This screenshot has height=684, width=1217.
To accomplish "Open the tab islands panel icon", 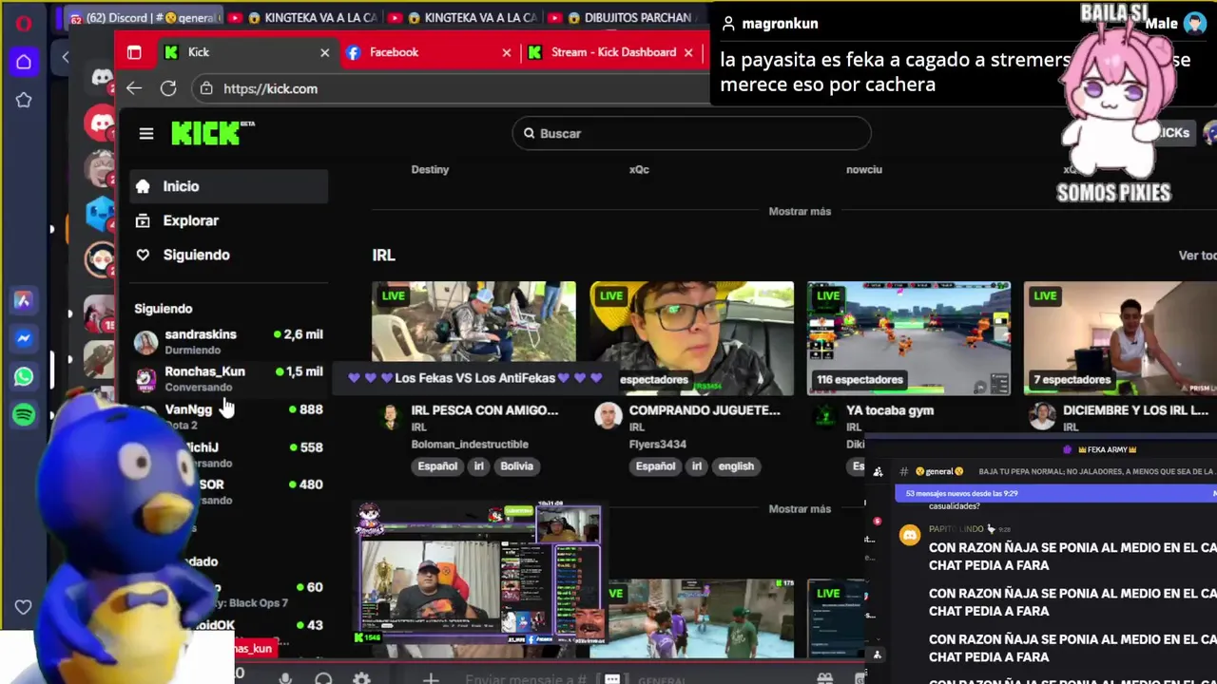I will pyautogui.click(x=134, y=52).
